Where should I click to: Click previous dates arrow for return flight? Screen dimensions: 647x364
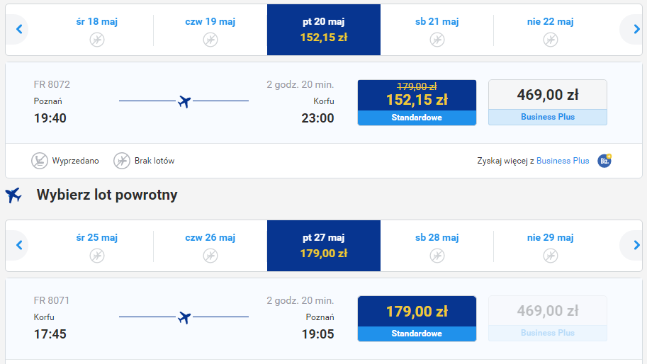point(19,246)
